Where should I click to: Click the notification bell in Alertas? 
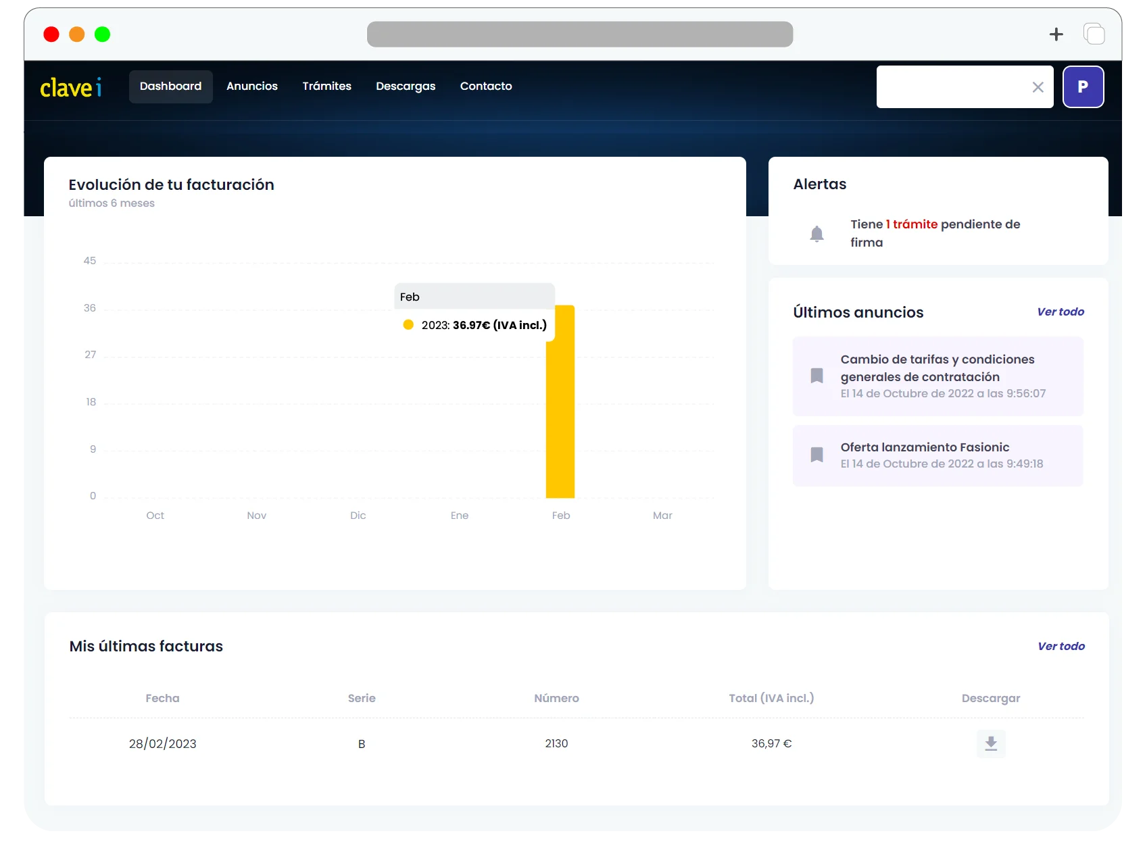[817, 233]
